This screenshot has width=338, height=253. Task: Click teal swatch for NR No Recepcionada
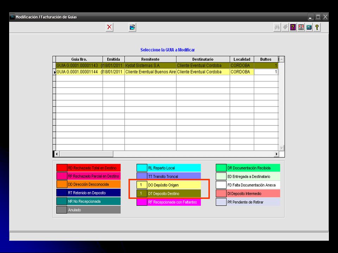tap(62, 201)
